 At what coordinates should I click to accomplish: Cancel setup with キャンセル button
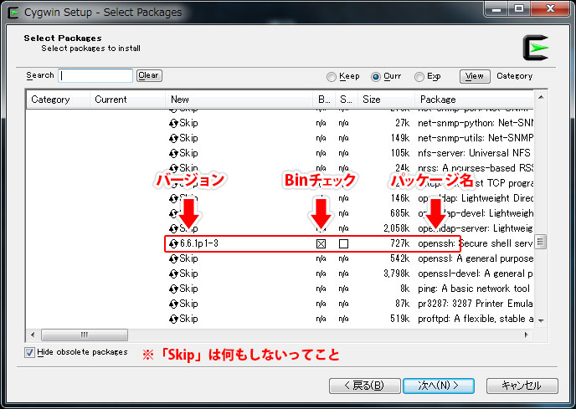(522, 386)
